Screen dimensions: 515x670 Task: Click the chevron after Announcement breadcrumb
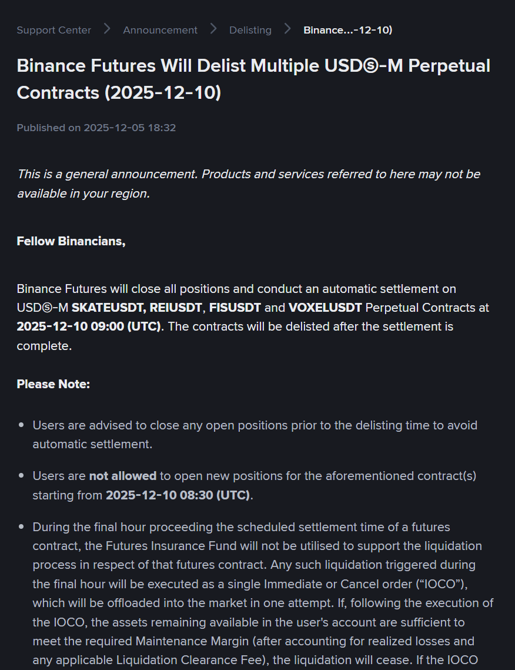coord(213,29)
